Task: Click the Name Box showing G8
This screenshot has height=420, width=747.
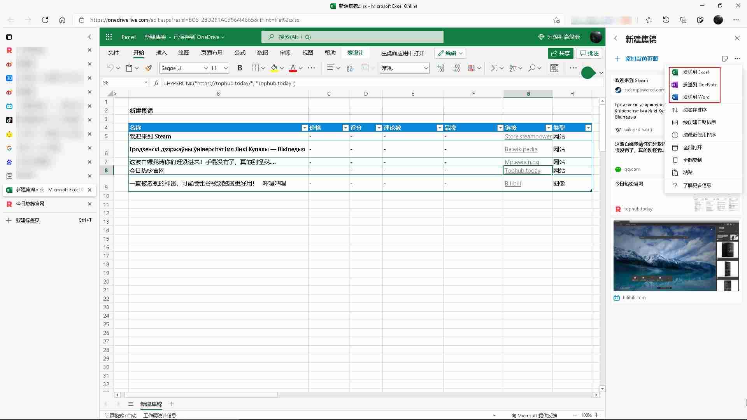Action: pyautogui.click(x=124, y=83)
